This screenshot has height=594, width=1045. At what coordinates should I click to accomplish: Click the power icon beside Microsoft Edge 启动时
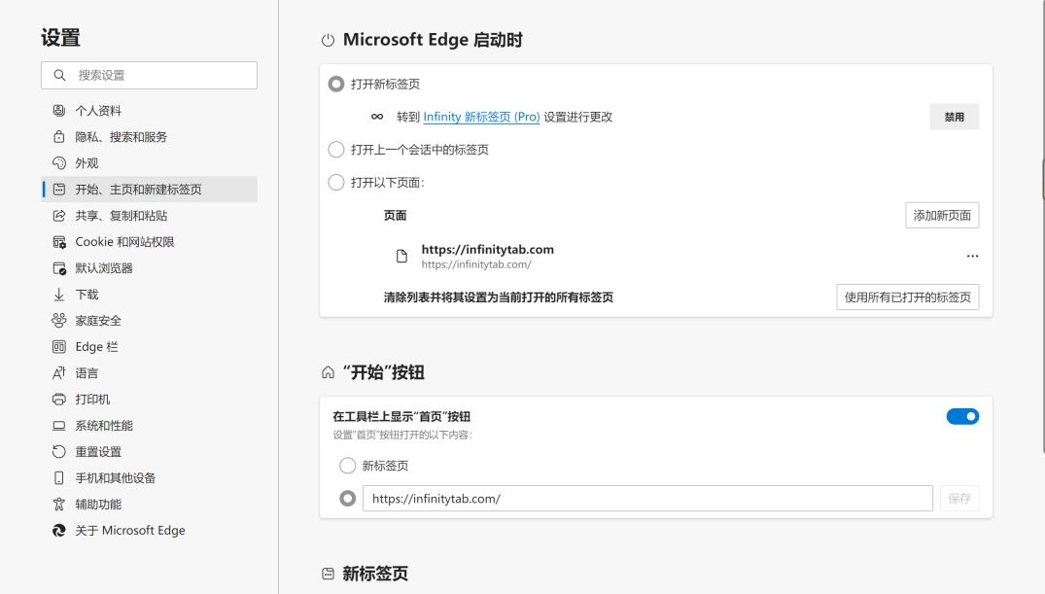click(x=328, y=40)
